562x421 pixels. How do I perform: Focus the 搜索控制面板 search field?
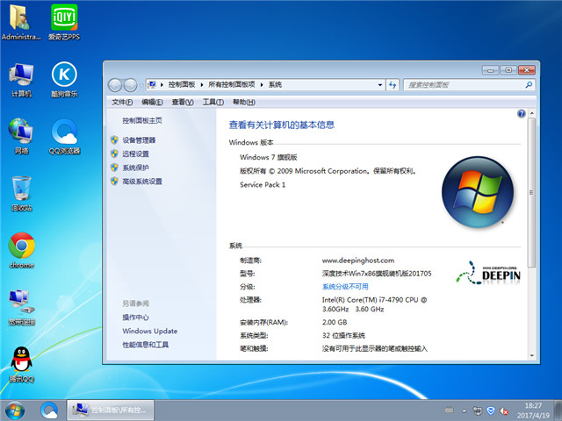click(x=465, y=85)
